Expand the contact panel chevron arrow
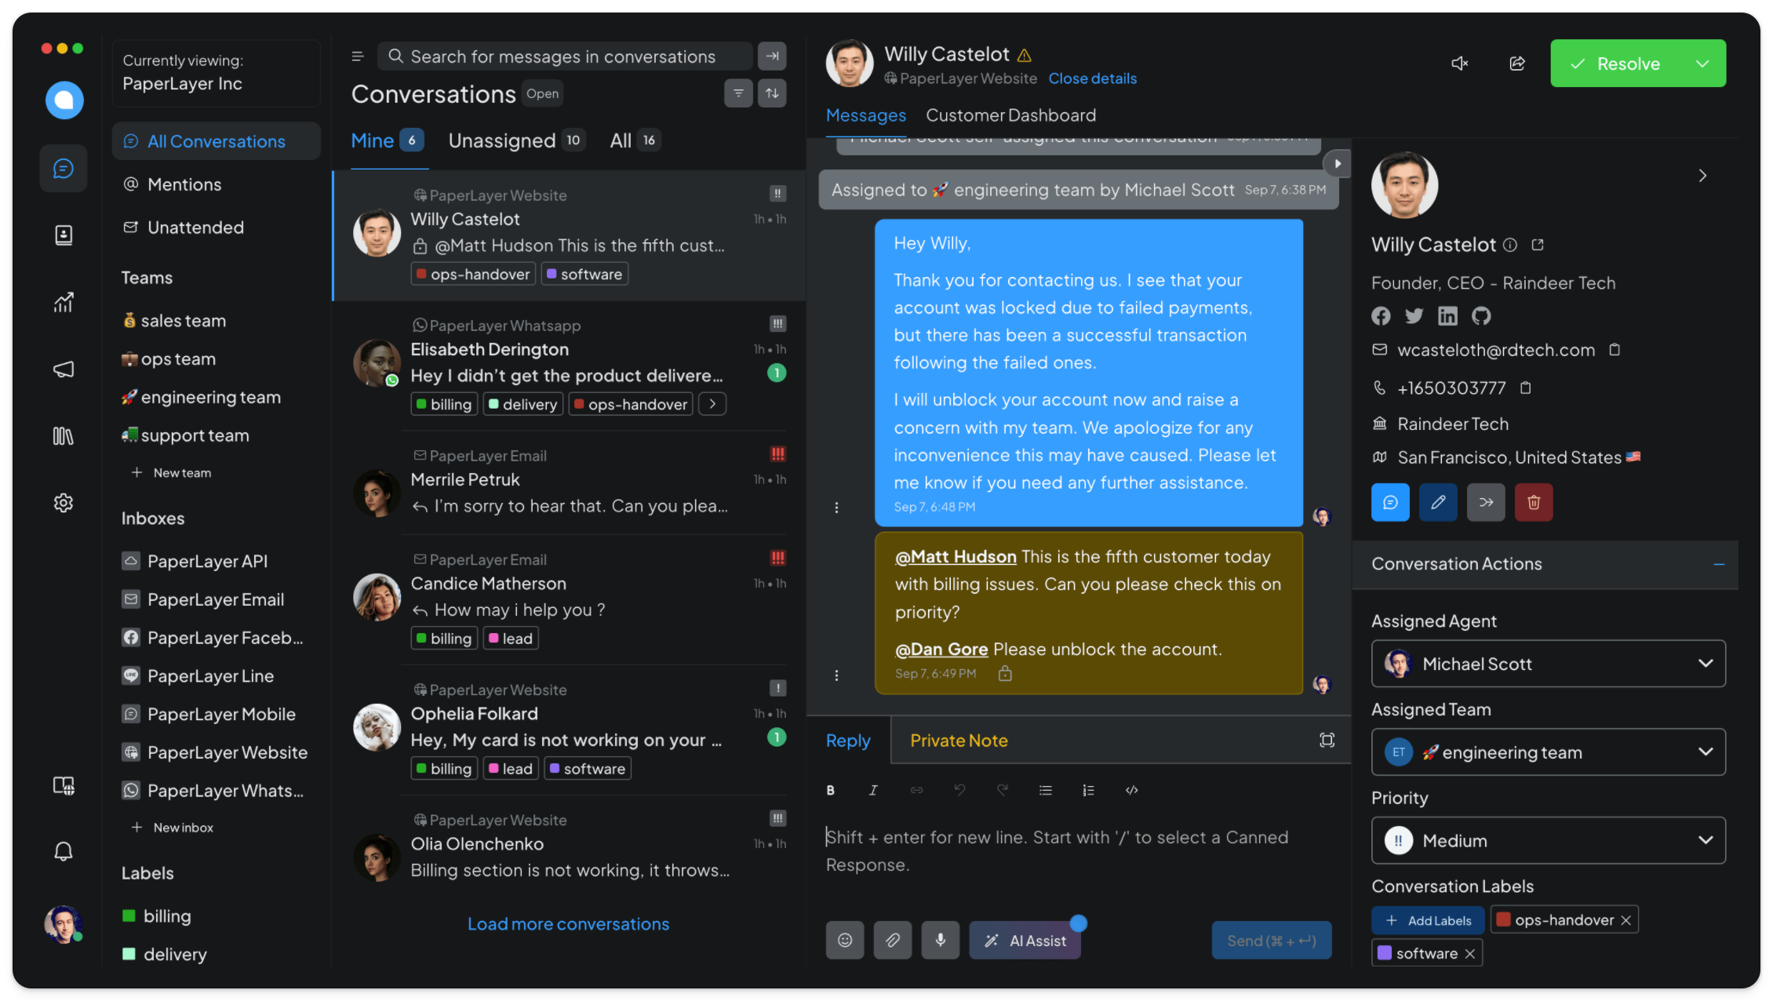The image size is (1773, 1001). 1702,176
